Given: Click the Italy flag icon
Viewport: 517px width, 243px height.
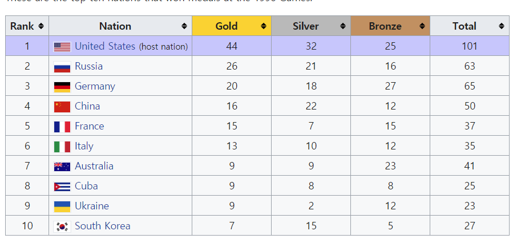Looking at the screenshot, I should click(62, 147).
